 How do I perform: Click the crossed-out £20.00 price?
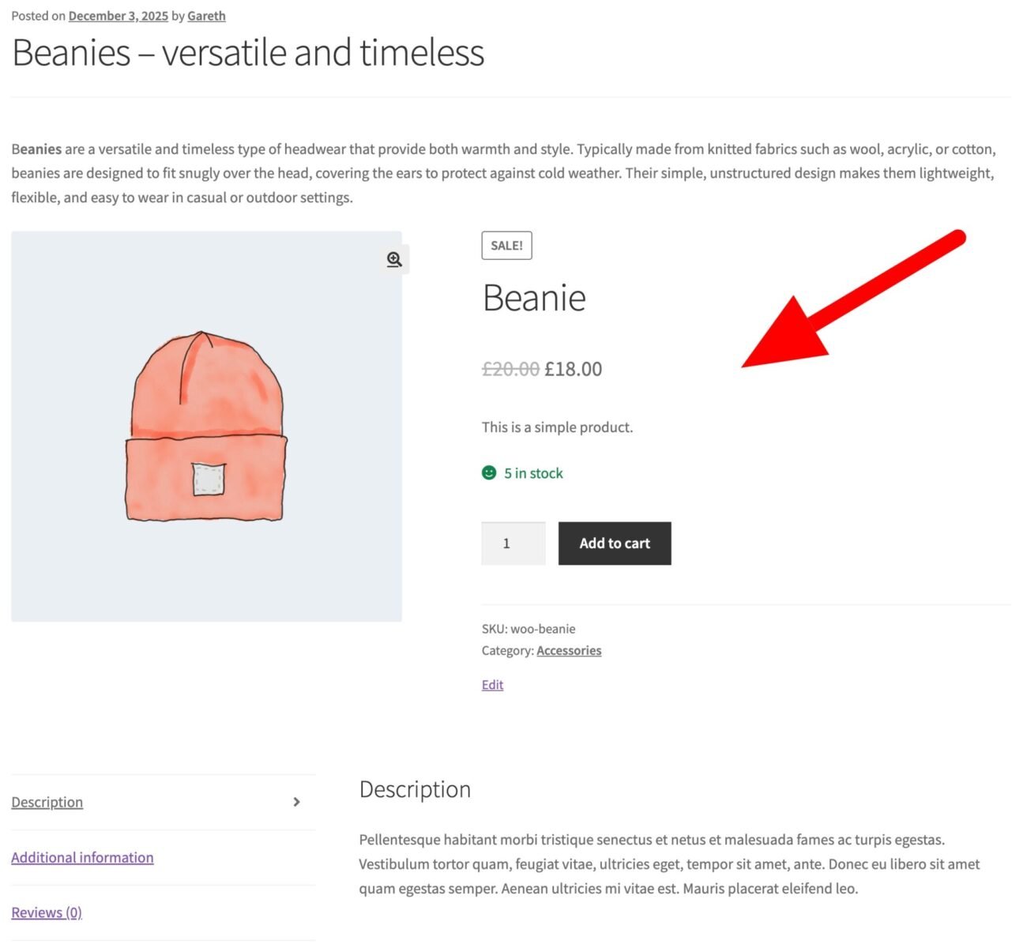tap(510, 369)
